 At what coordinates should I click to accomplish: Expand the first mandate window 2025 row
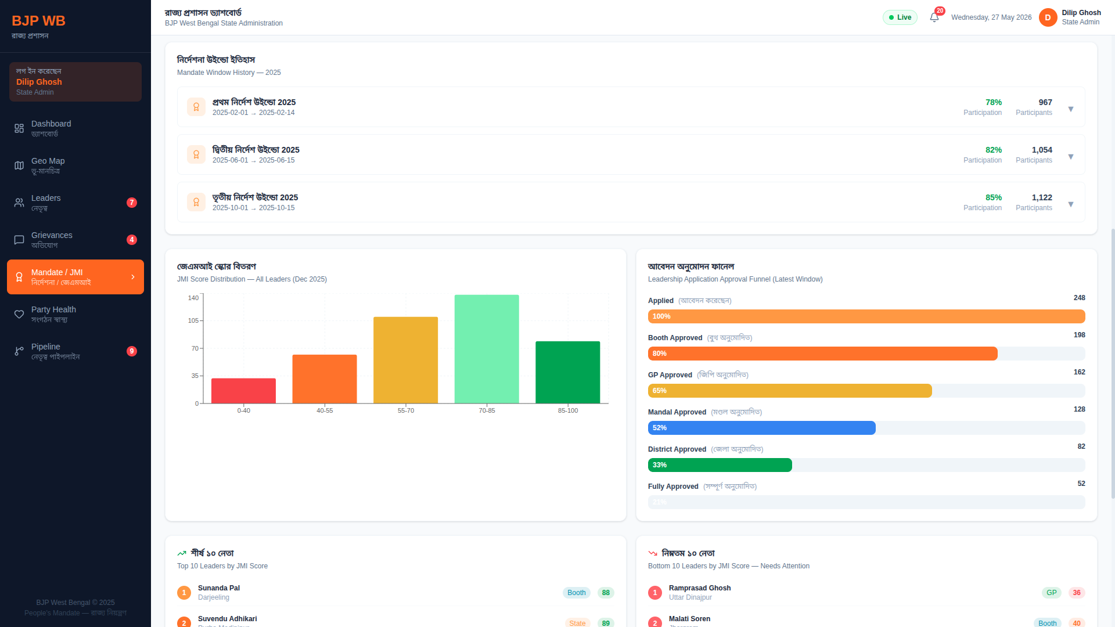[631, 107]
